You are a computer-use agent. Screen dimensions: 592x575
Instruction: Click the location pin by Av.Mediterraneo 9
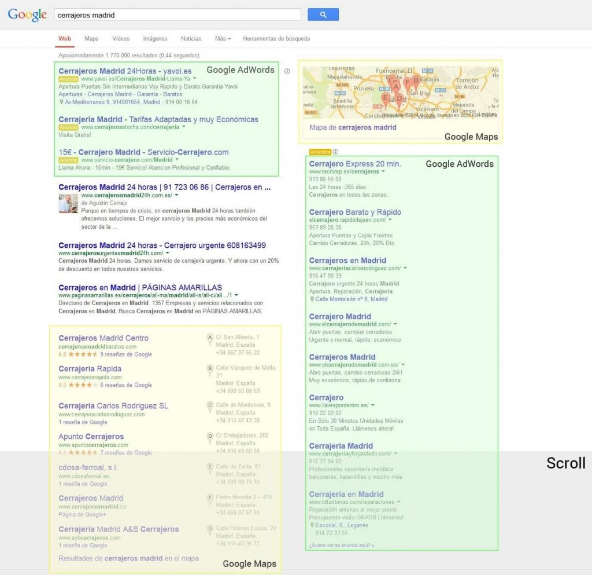click(61, 102)
